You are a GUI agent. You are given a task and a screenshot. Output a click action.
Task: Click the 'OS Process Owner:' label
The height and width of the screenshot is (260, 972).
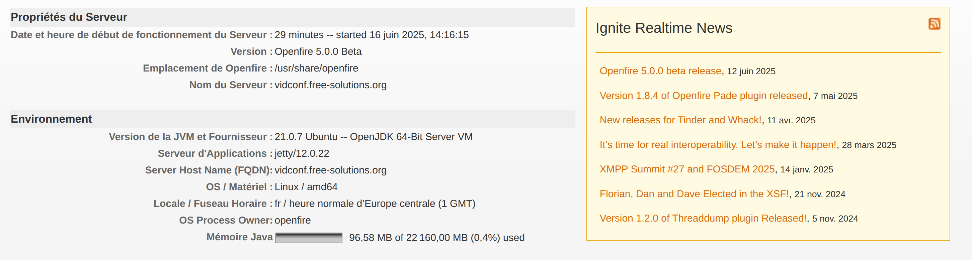pos(226,220)
